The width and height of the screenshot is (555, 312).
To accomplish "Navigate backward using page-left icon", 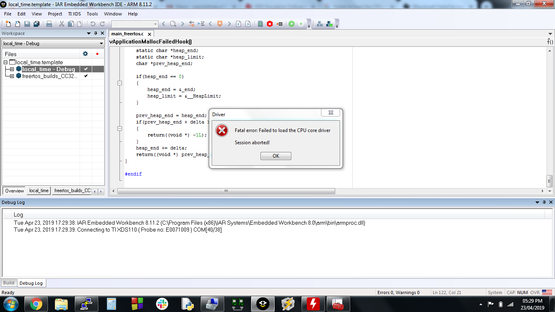I will 238,24.
